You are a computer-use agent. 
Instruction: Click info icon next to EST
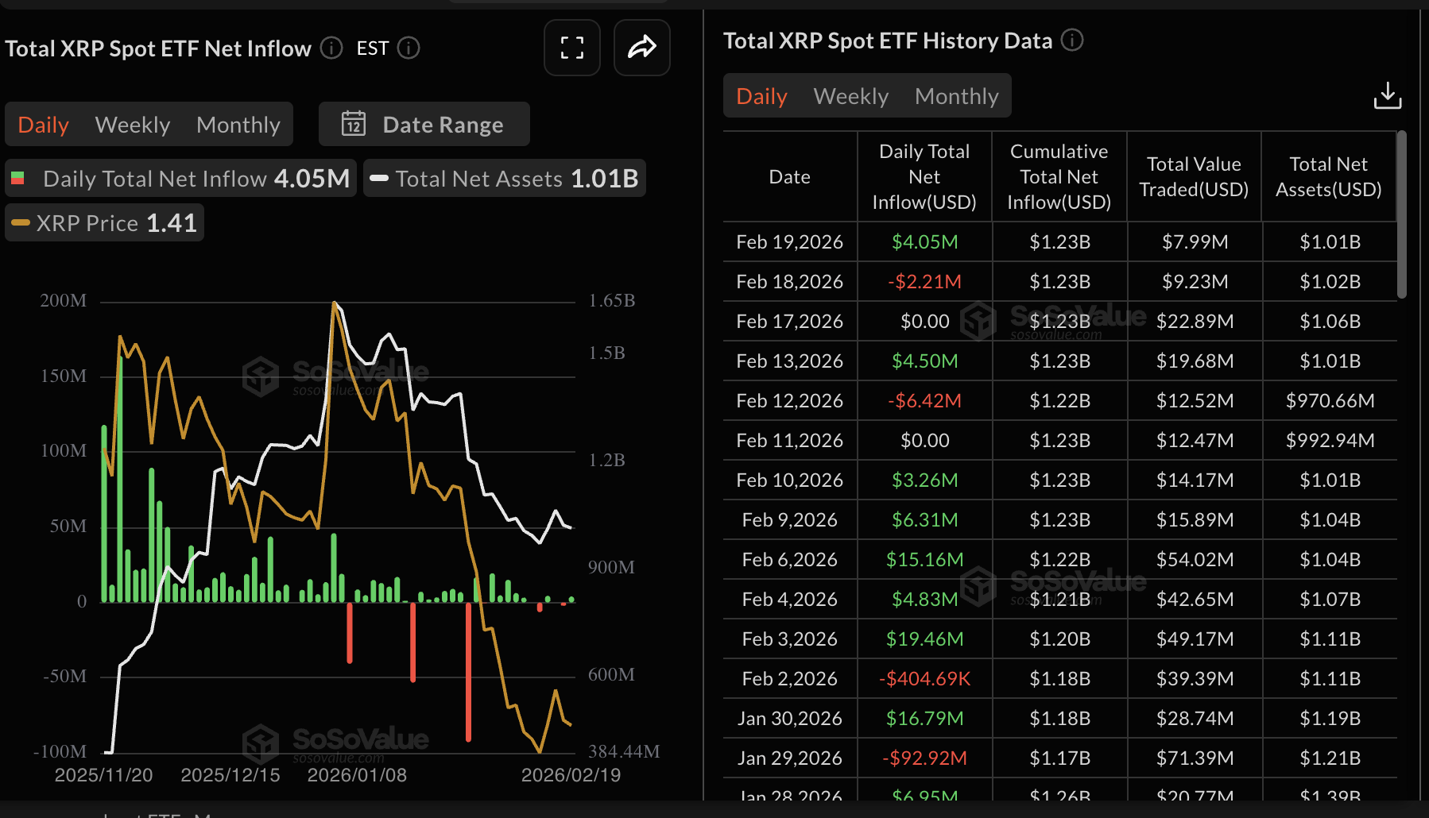pyautogui.click(x=409, y=48)
